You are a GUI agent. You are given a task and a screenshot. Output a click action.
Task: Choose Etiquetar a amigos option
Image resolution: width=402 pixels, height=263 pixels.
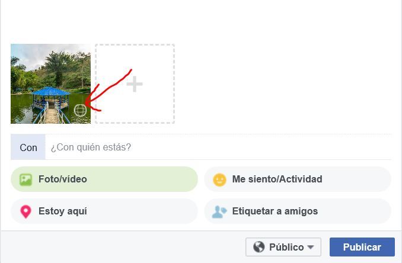(x=298, y=211)
